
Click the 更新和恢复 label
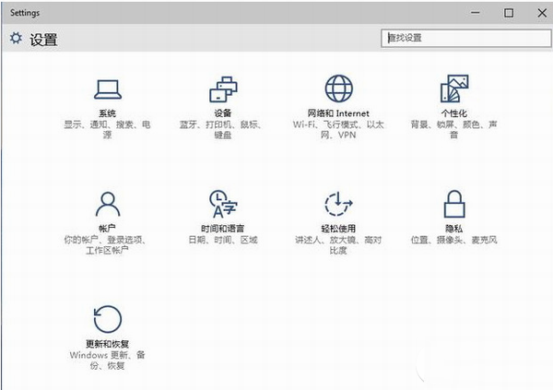point(107,344)
